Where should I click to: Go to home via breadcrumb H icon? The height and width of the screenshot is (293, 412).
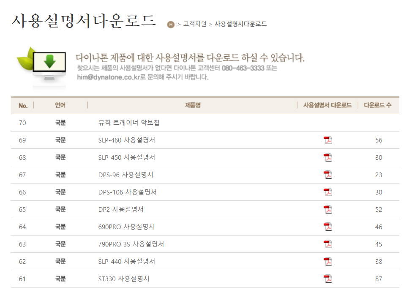(x=171, y=25)
